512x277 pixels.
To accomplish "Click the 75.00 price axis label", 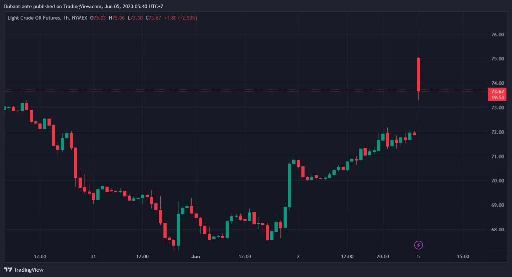I will [x=497, y=59].
